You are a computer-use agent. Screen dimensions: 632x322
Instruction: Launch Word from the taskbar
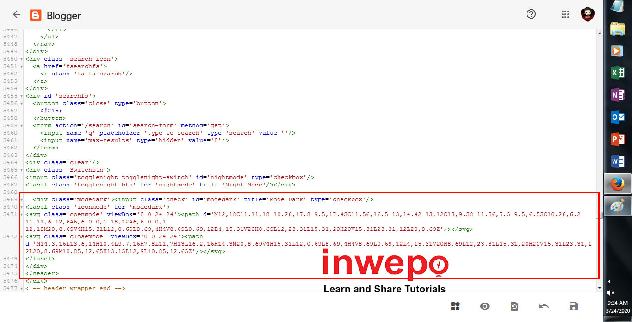click(x=618, y=161)
